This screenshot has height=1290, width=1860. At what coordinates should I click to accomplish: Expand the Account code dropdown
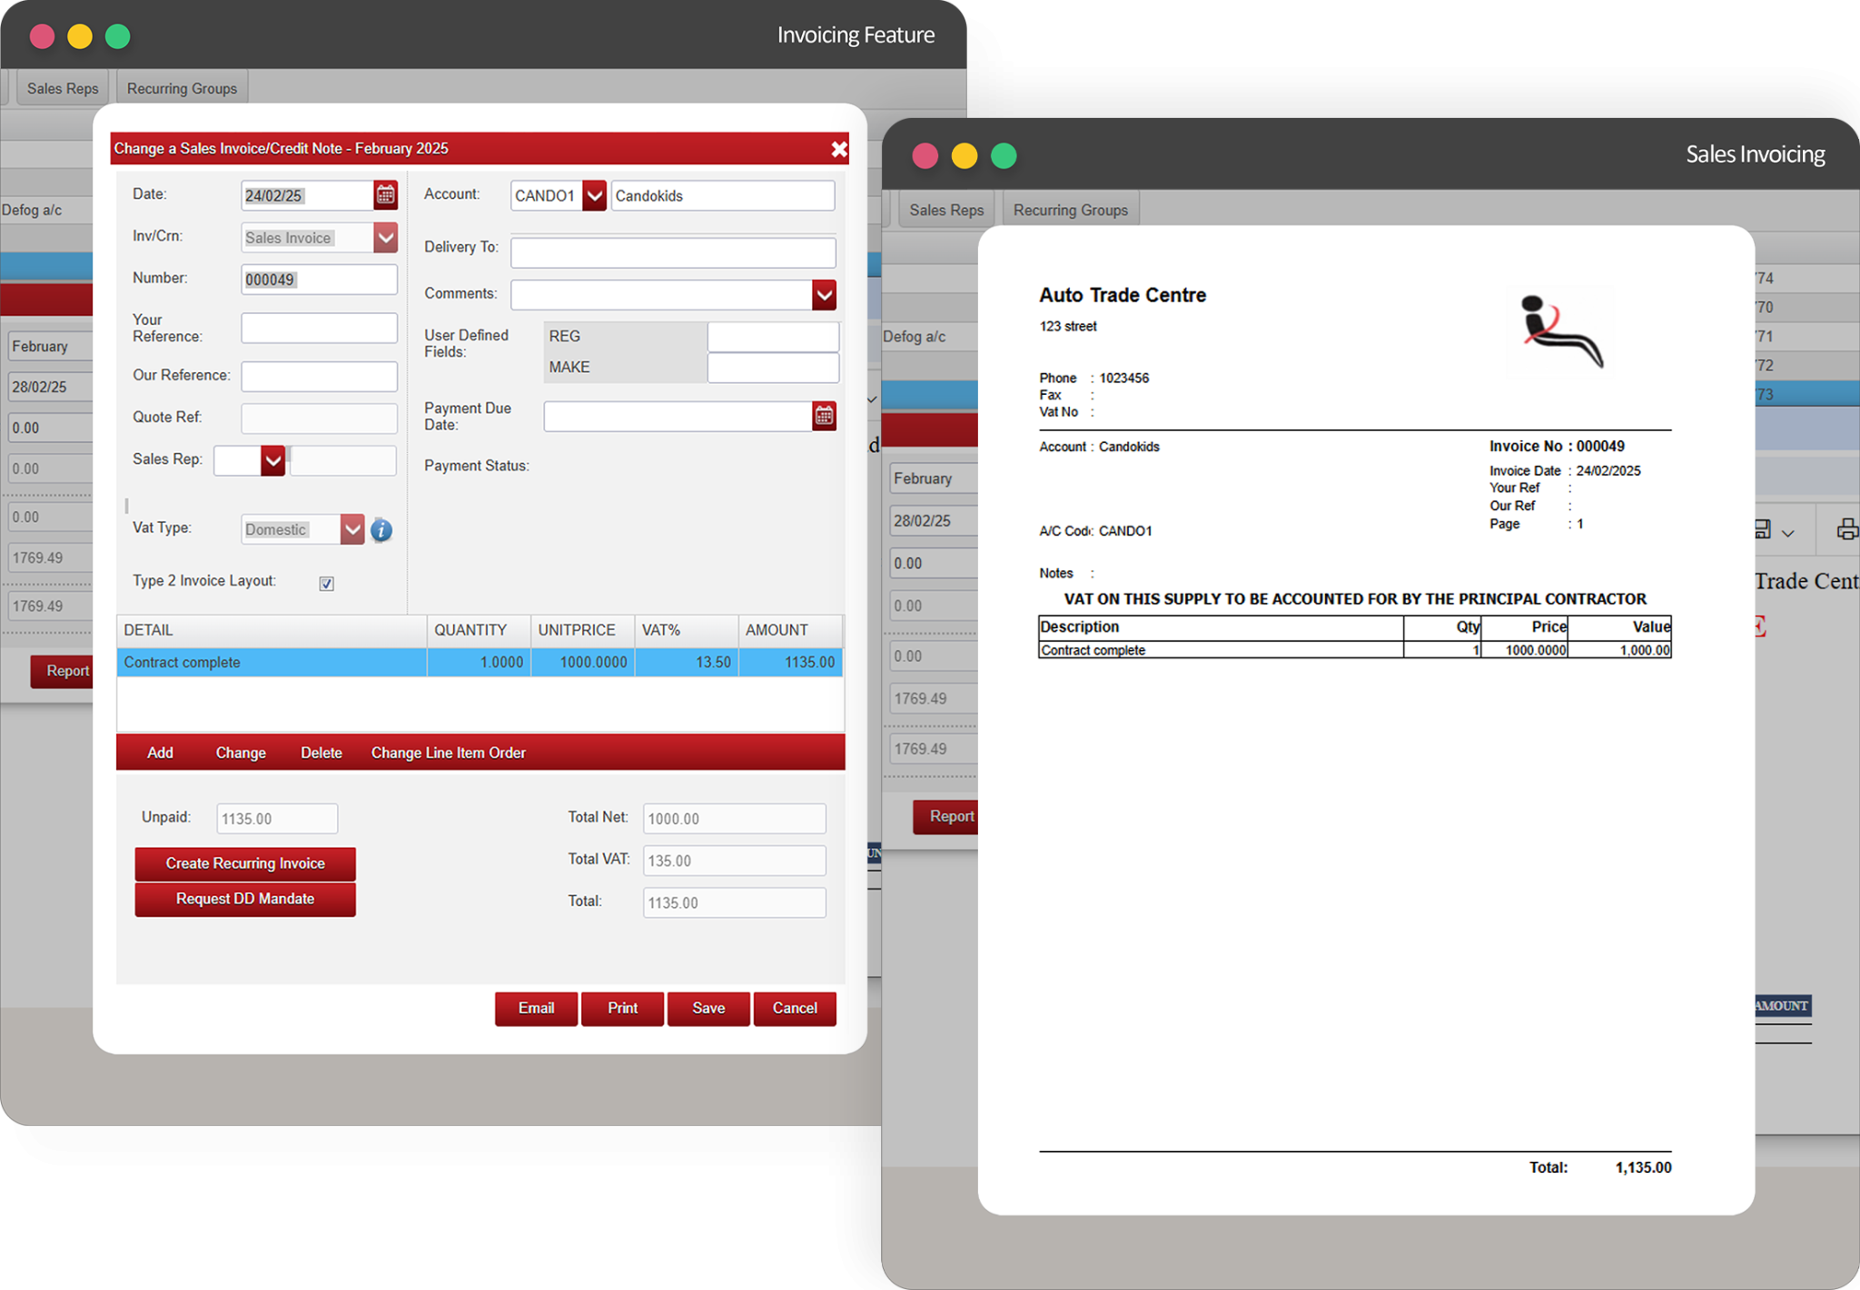tap(594, 195)
